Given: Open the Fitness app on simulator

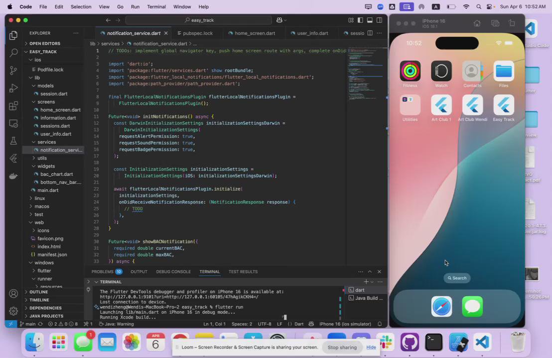Looking at the screenshot, I should (x=410, y=71).
